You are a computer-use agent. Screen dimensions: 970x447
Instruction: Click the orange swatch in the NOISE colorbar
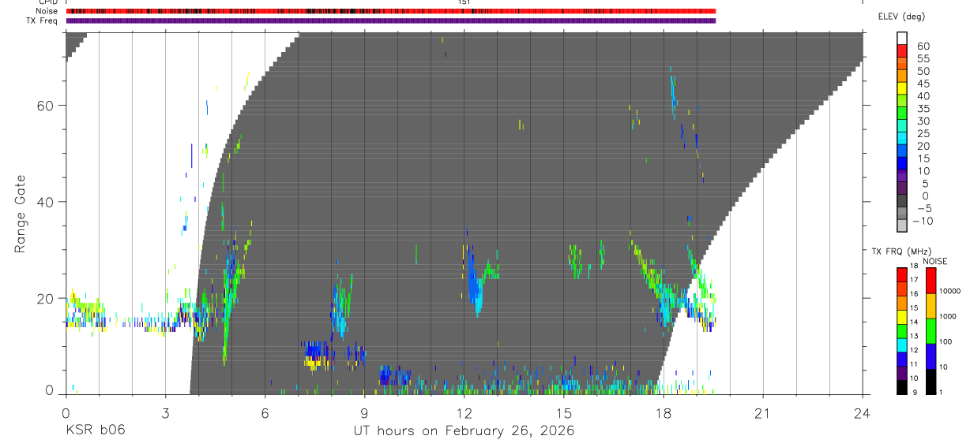pyautogui.click(x=931, y=306)
